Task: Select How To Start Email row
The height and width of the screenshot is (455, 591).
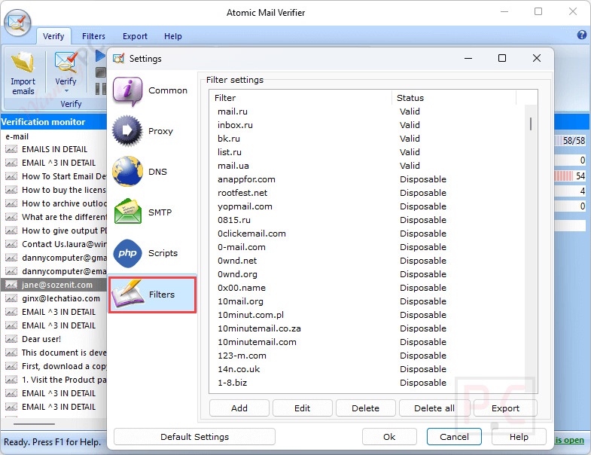Action: point(54,176)
